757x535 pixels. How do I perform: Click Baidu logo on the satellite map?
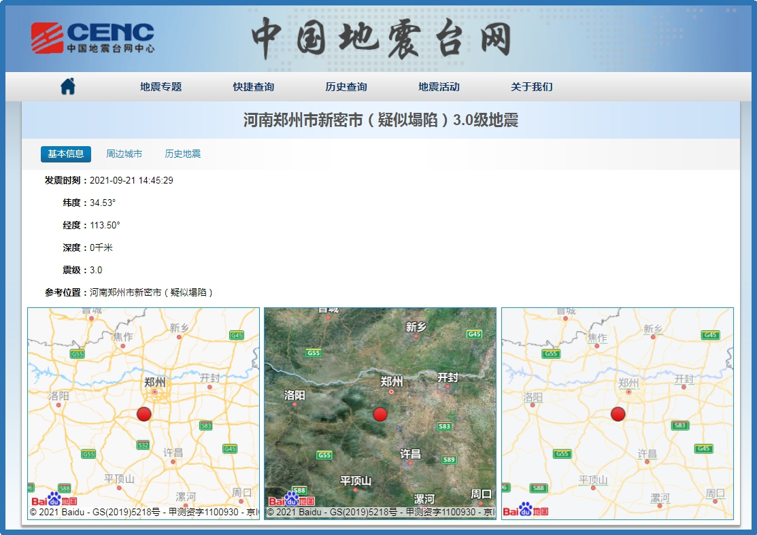click(x=291, y=500)
